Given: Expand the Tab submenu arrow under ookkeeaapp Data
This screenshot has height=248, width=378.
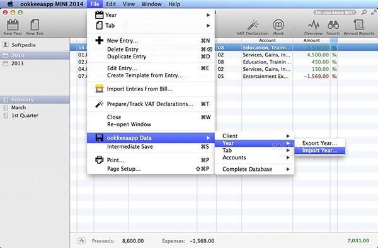Looking at the screenshot, I should [288, 151].
